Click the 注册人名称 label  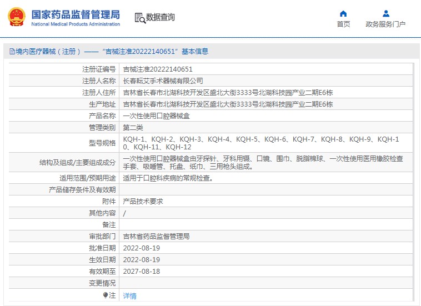coord(99,81)
